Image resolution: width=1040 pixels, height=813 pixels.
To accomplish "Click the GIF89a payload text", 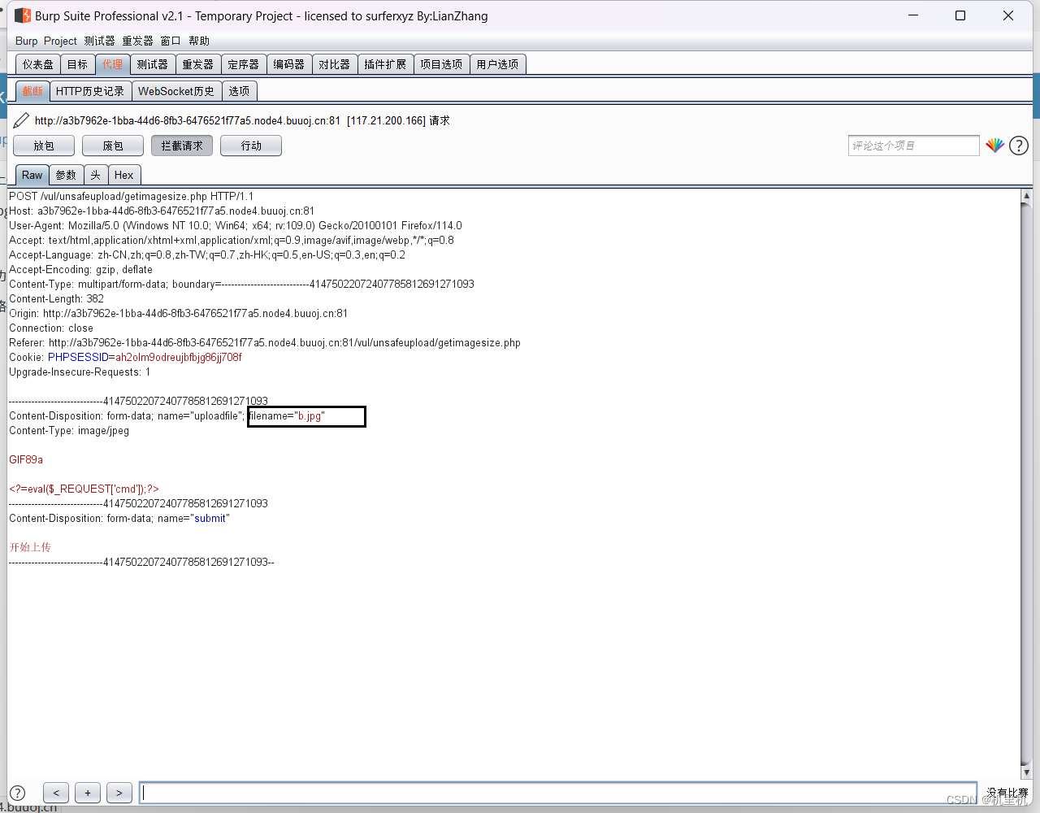I will coord(26,460).
